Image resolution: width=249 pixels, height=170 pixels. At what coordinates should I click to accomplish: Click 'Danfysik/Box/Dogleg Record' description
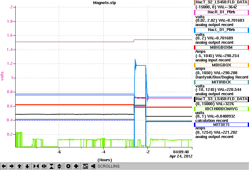[222, 77]
